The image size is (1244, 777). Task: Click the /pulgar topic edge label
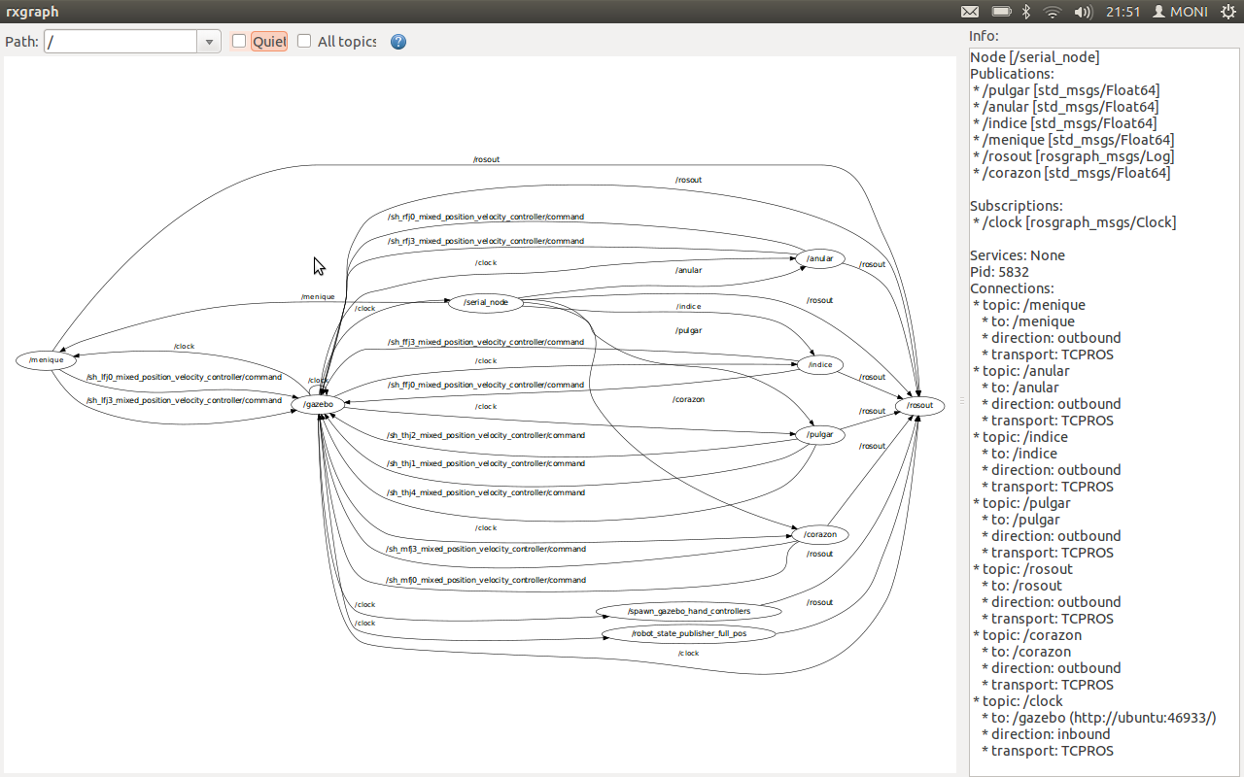[688, 330]
